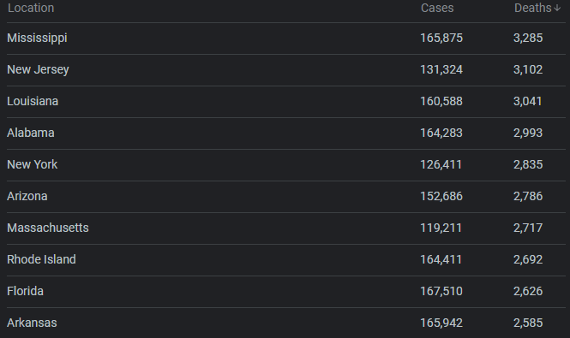
Task: Click Massachusetts in the location list
Action: pyautogui.click(x=48, y=228)
